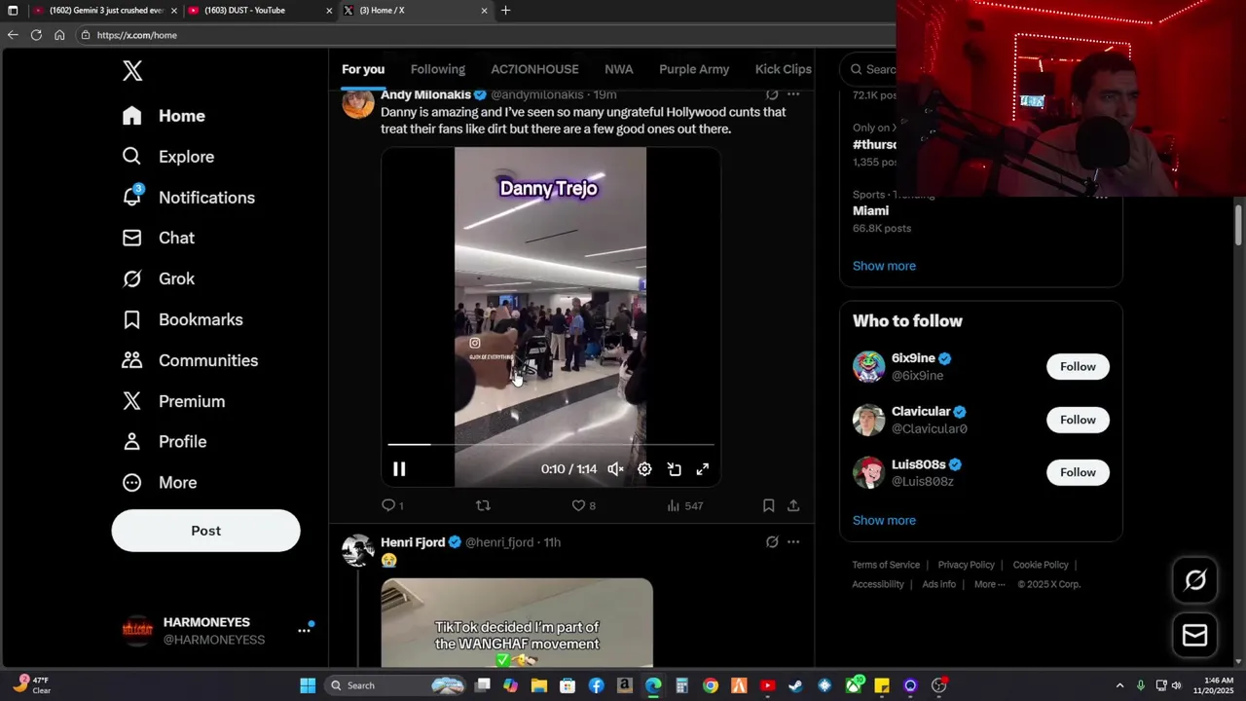Click the address bar showing x.com/home
1246x701 pixels.
tap(487, 35)
